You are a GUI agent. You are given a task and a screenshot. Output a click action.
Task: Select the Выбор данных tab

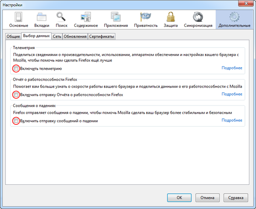[36, 36]
